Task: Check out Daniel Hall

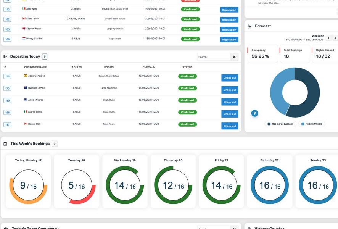Action: tap(230, 126)
